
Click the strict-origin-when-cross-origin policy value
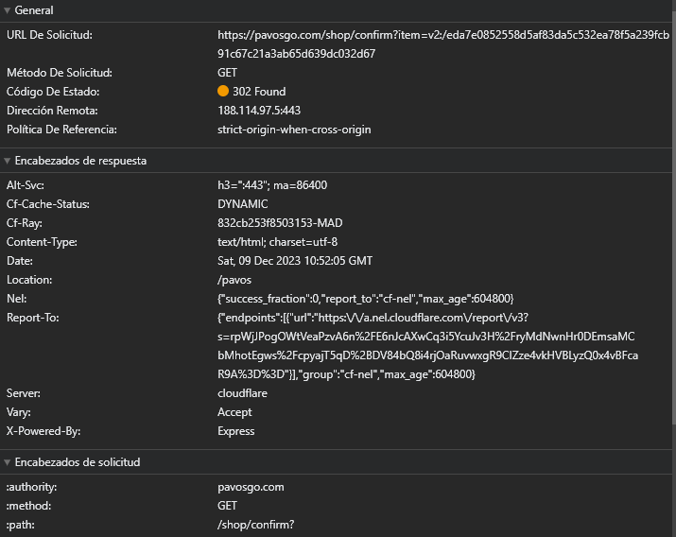tap(294, 130)
